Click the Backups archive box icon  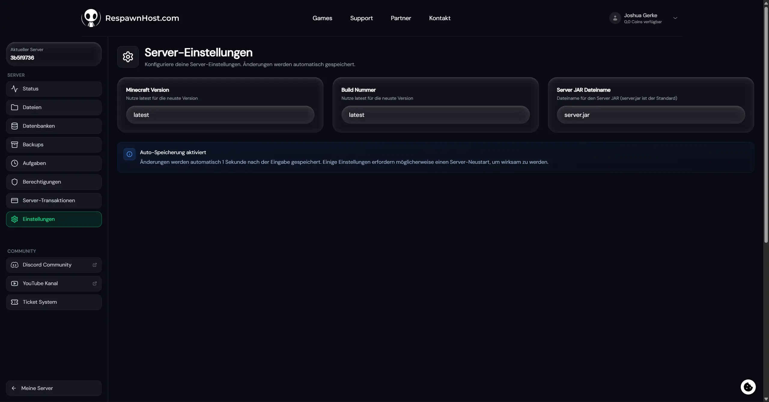[14, 145]
